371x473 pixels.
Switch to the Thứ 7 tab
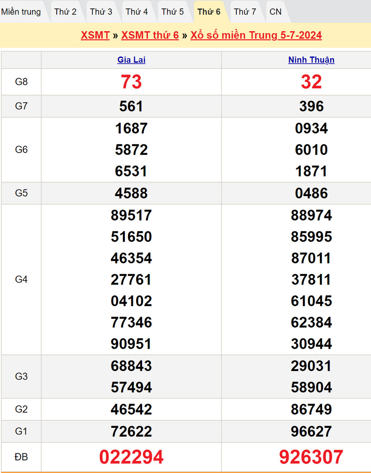245,12
